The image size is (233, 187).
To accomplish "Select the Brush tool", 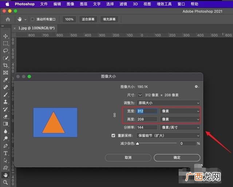I will 6,95.
